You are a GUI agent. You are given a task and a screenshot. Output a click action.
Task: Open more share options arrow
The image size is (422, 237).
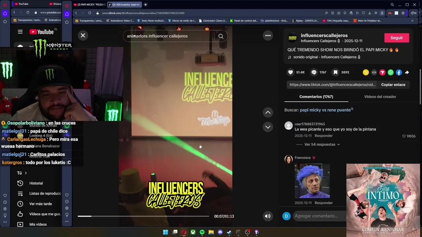tap(407, 72)
